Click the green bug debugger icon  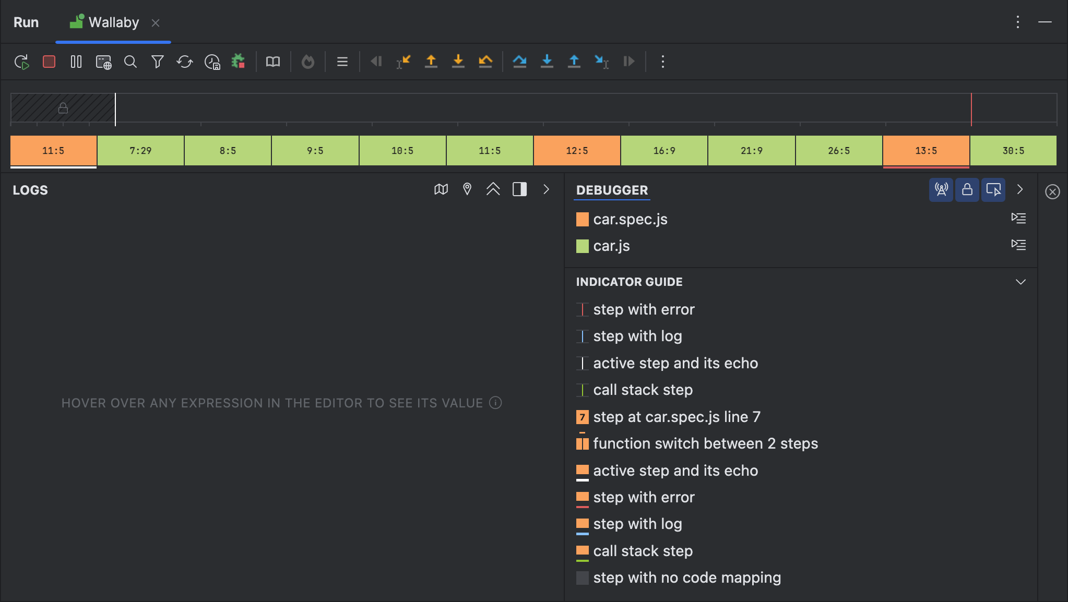(x=239, y=61)
